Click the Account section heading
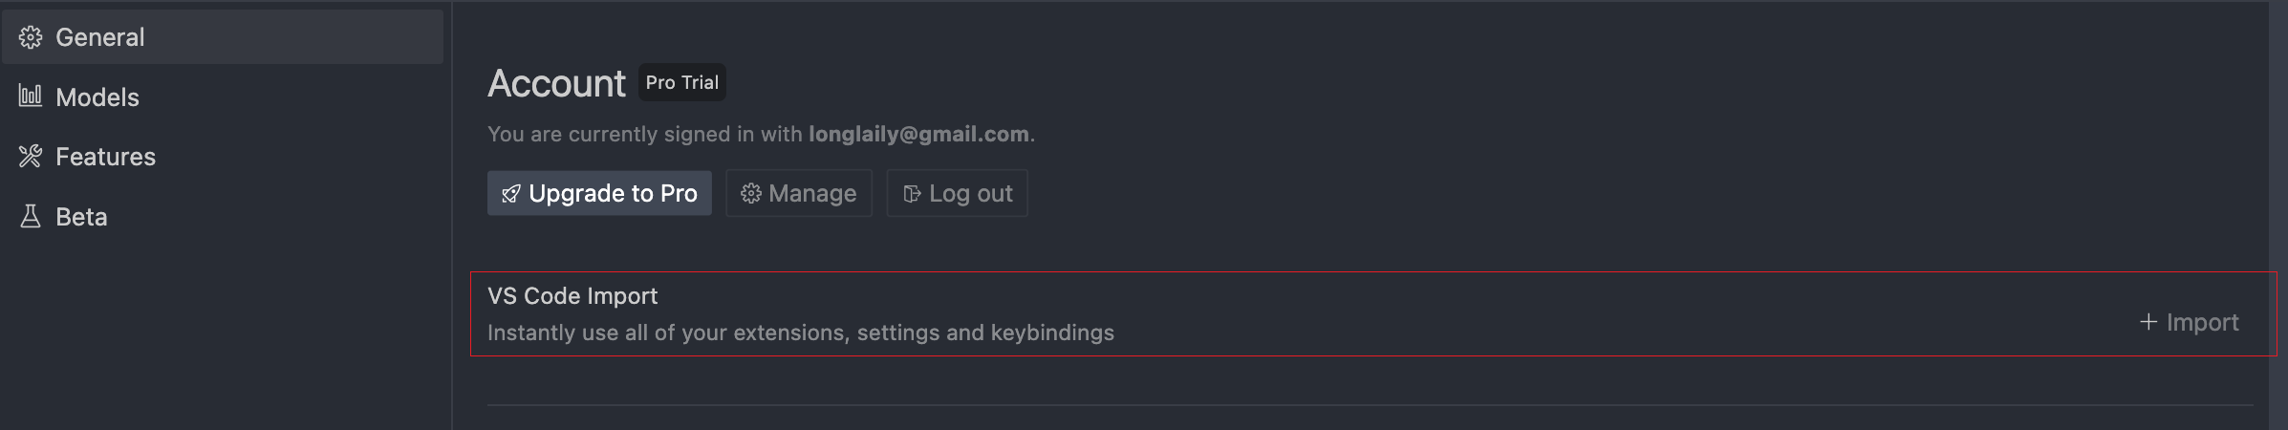Image resolution: width=2288 pixels, height=430 pixels. coord(556,83)
